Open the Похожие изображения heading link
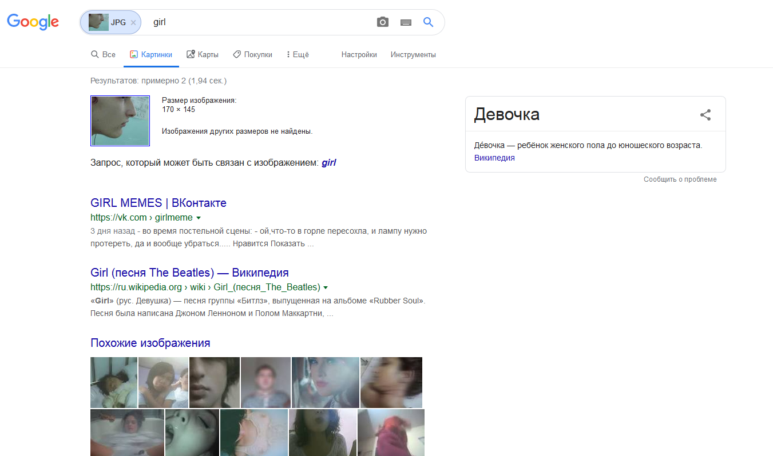Image resolution: width=773 pixels, height=456 pixels. [150, 343]
